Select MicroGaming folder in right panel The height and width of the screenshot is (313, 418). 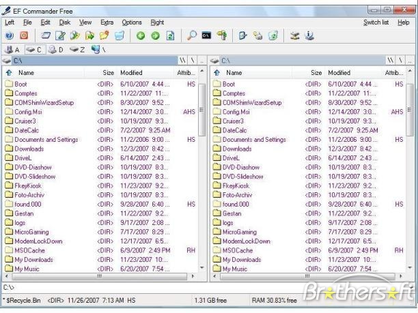click(239, 232)
